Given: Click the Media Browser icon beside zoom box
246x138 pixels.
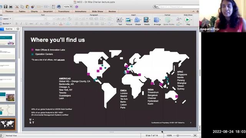Looking at the screenshot, I should tap(59, 7).
